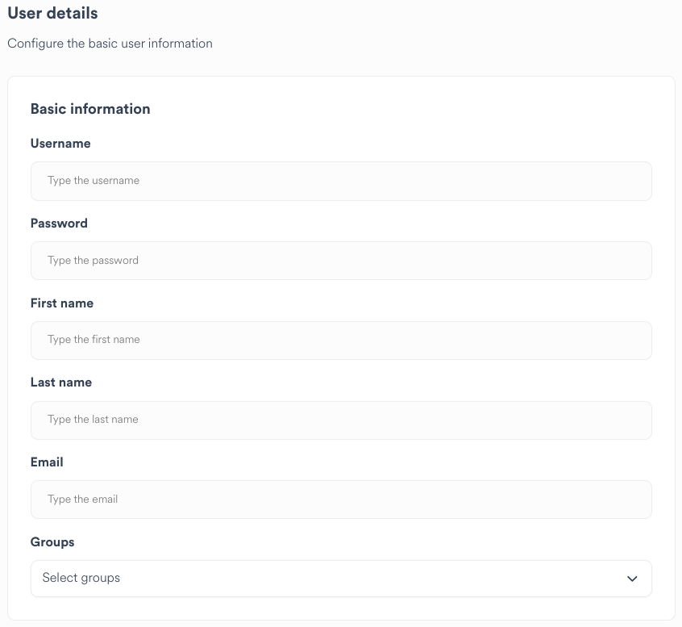Click the Username input field

[341, 181]
